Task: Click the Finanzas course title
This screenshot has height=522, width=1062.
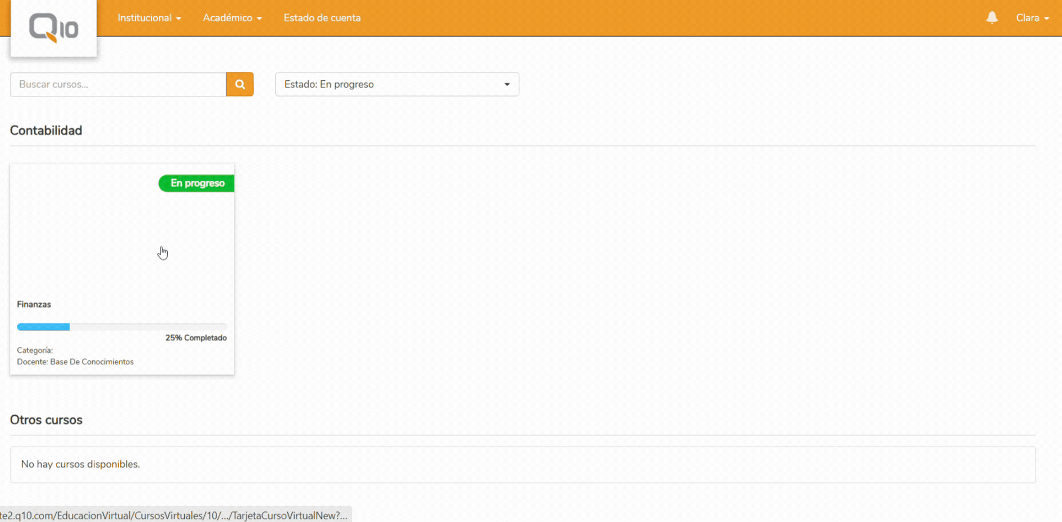Action: pos(34,304)
